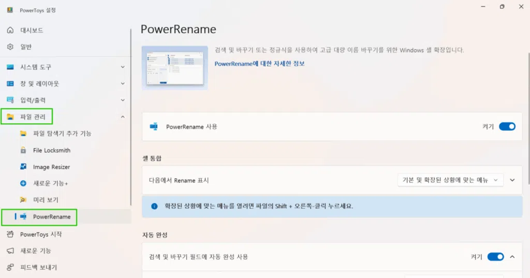Click the PowerRename 사용 row icon

click(x=154, y=126)
